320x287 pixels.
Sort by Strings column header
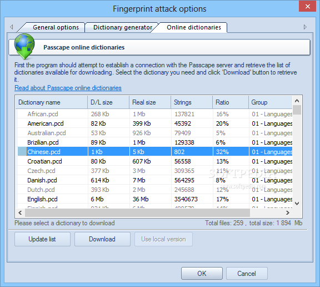192,102
